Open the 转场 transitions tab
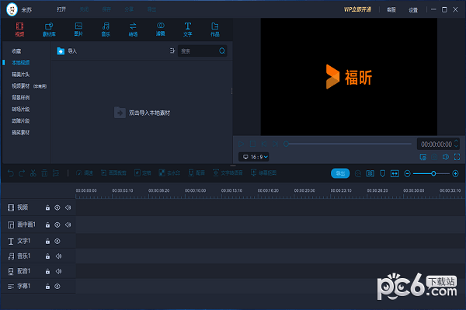Screen dimensions: 466x310 pyautogui.click(x=133, y=30)
